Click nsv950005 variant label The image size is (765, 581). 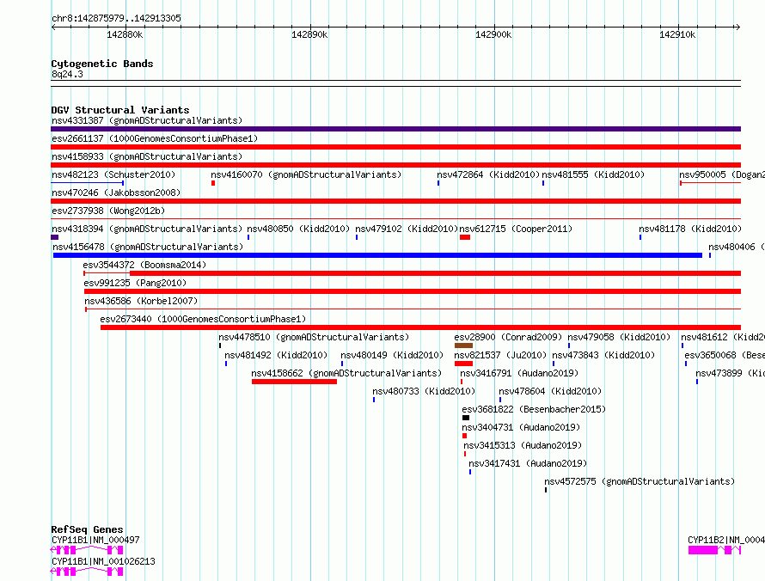tap(721, 174)
